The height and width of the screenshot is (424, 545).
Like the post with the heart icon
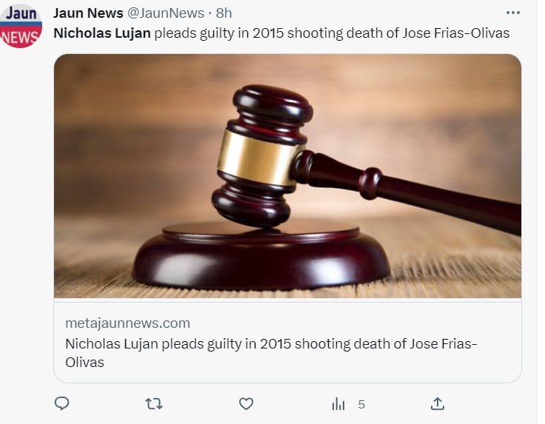coord(246,404)
